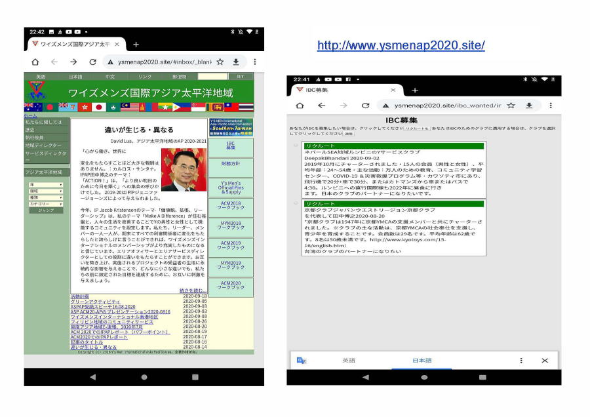Open the 活動計画 article link
Image resolution: width=590 pixels, height=417 pixels.
pos(79,296)
